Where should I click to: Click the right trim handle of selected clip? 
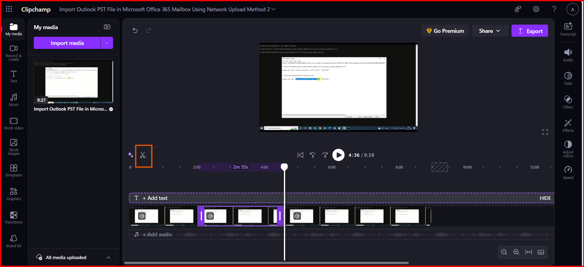(280, 216)
